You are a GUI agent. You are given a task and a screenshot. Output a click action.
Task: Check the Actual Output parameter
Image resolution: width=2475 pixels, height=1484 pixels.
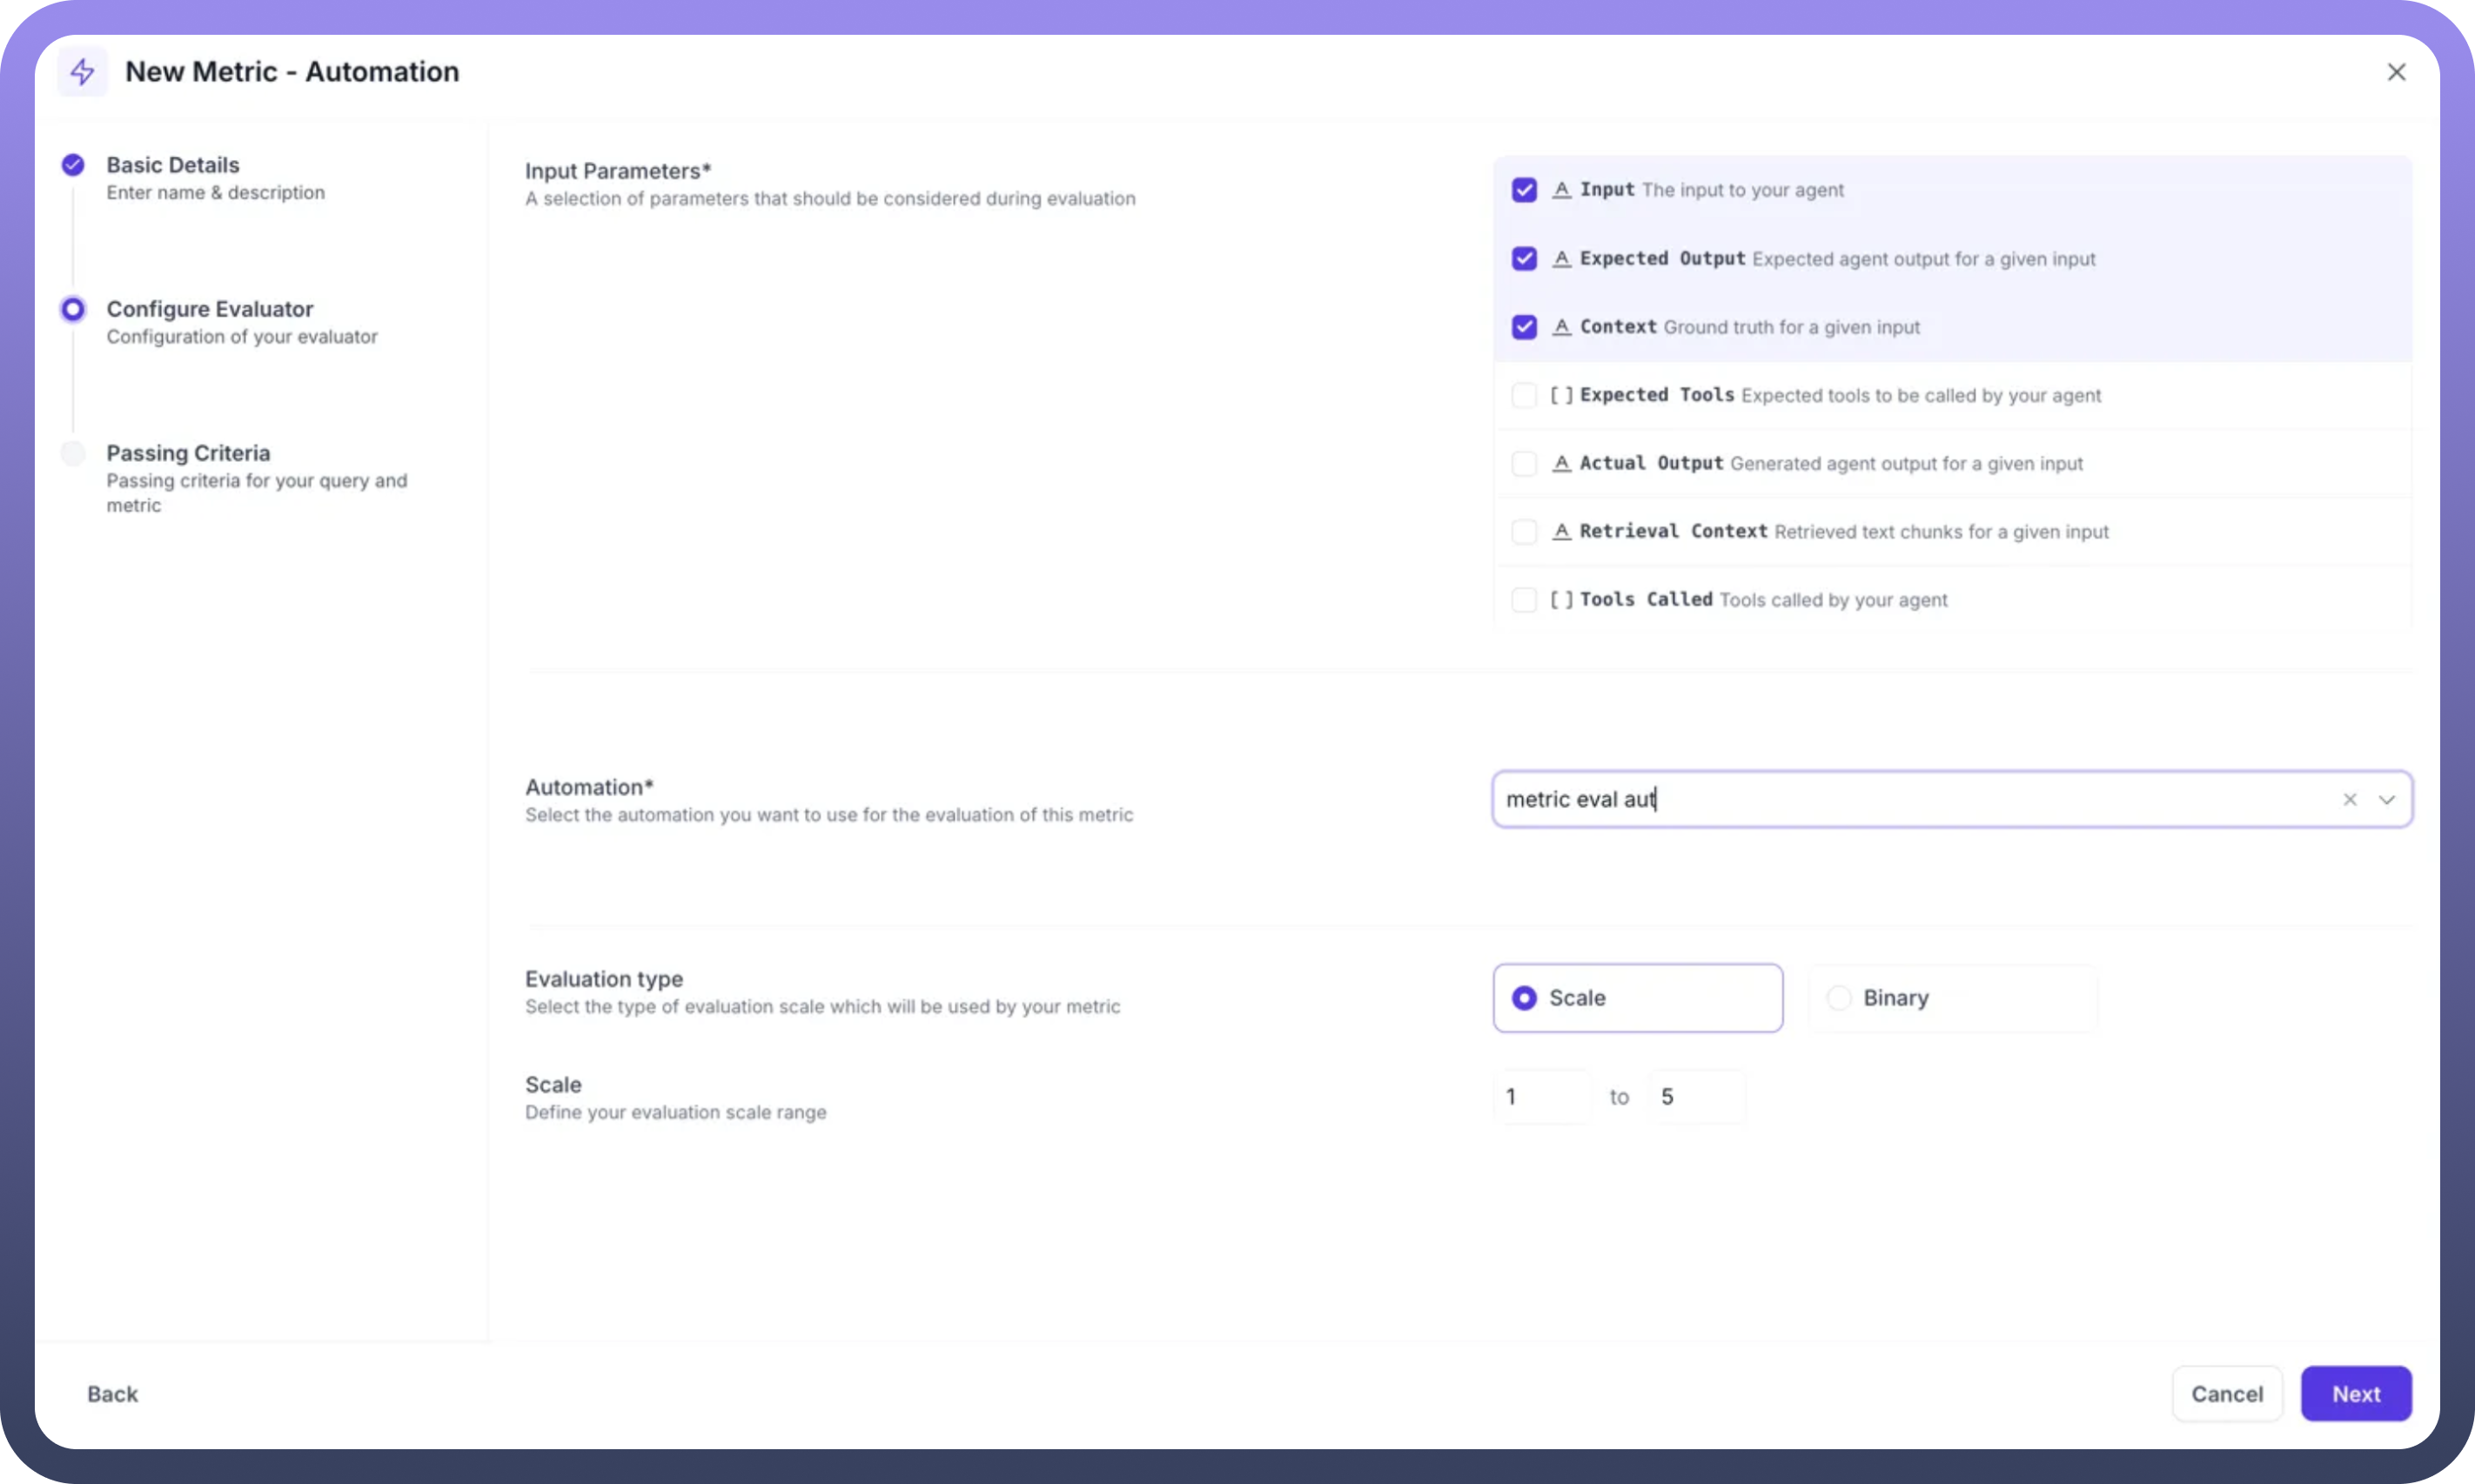click(x=1524, y=463)
